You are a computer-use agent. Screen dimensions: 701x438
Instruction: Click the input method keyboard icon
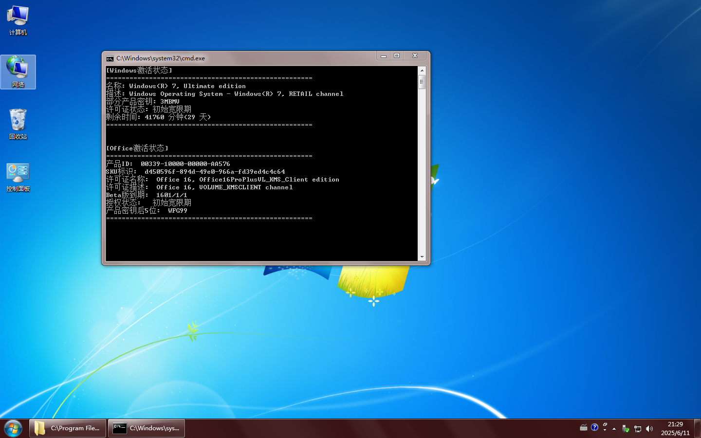pyautogui.click(x=584, y=428)
